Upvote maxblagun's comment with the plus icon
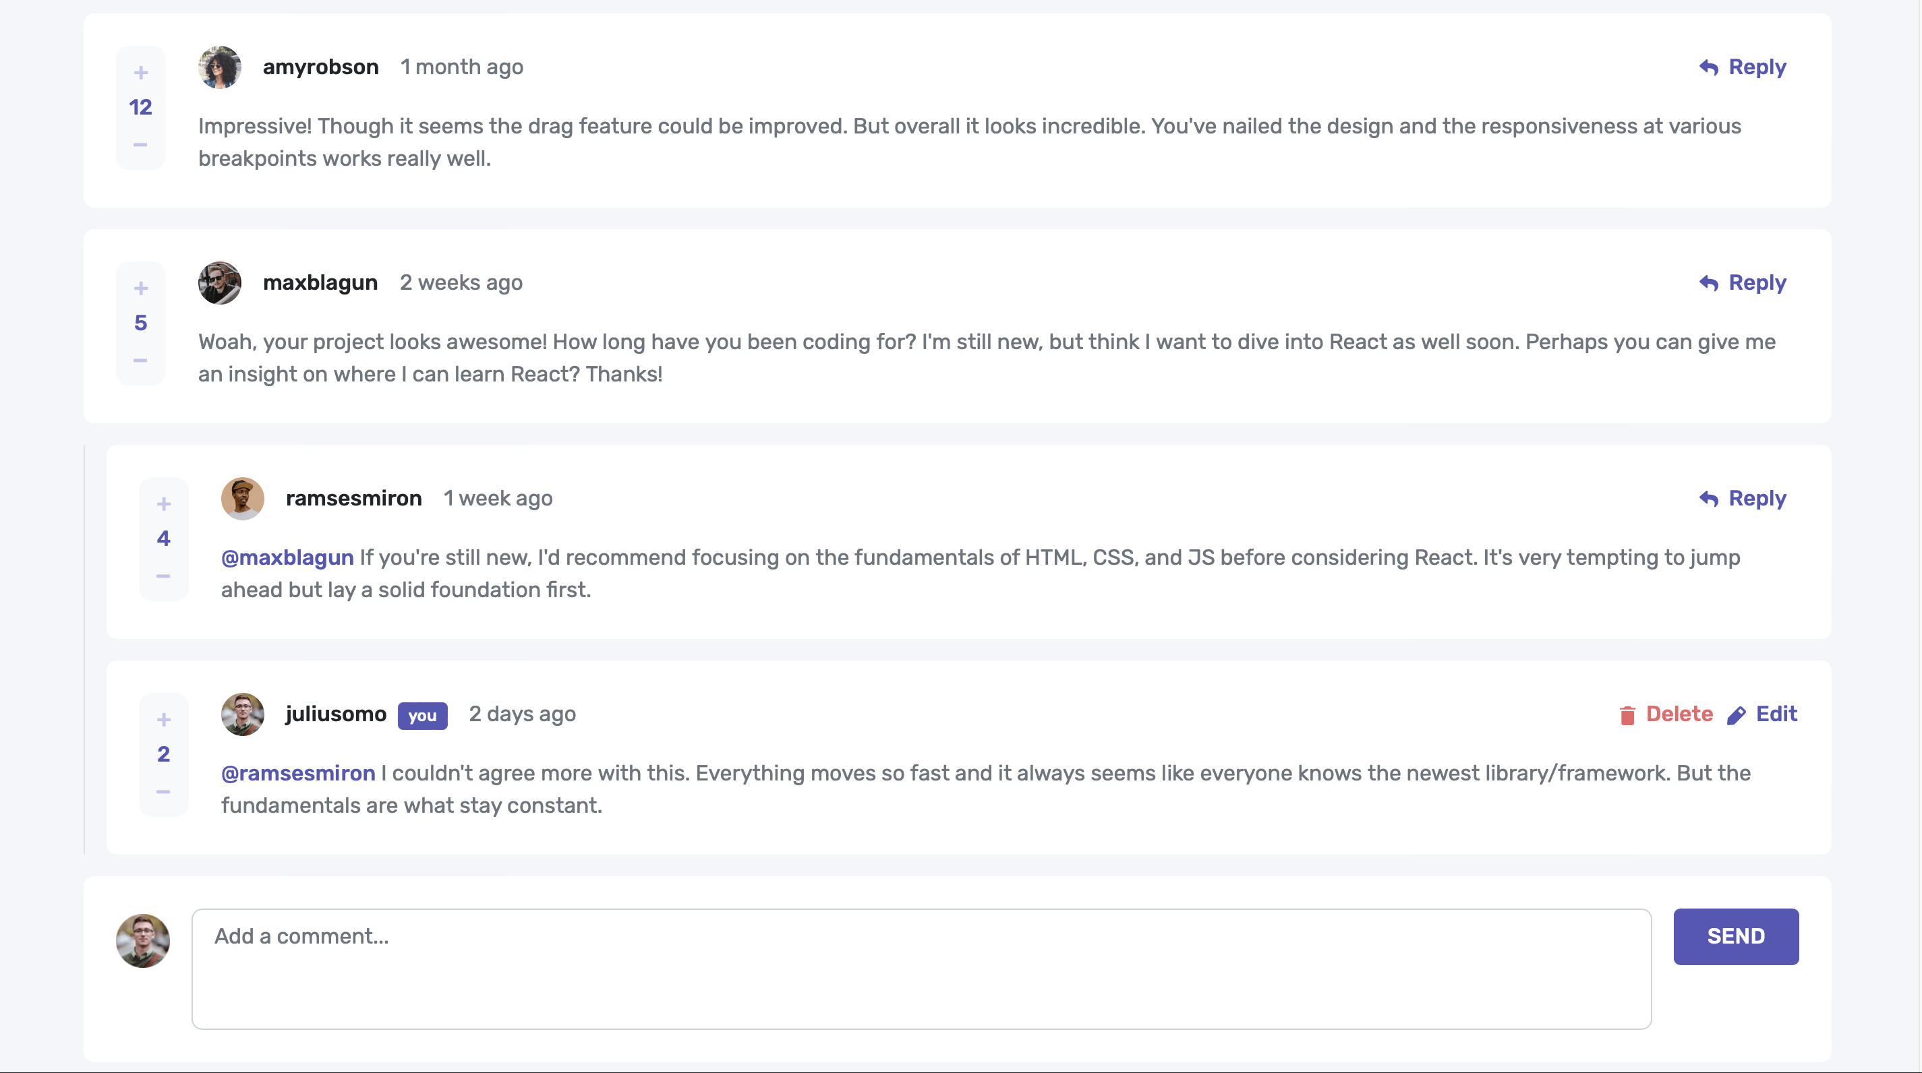Screen dimensions: 1922x1073 point(141,288)
